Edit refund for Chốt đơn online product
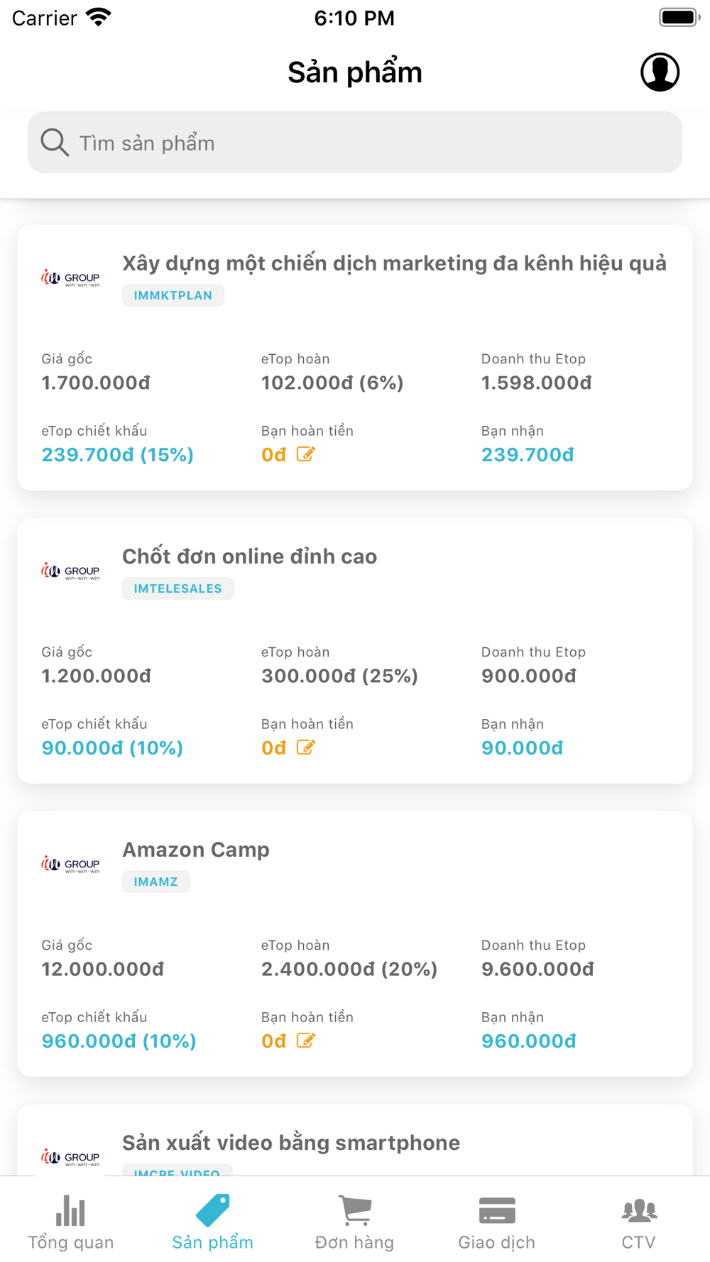The width and height of the screenshot is (710, 1262). click(x=305, y=747)
